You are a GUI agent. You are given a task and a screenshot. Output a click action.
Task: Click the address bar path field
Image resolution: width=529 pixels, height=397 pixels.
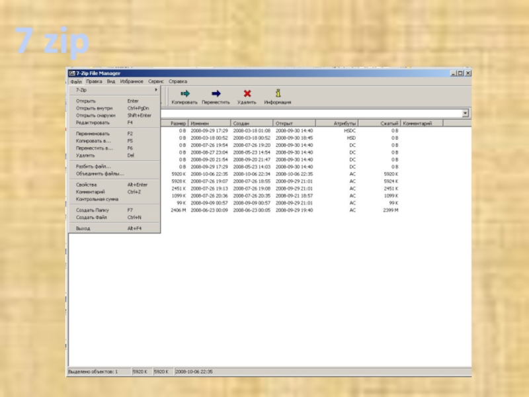pos(311,113)
